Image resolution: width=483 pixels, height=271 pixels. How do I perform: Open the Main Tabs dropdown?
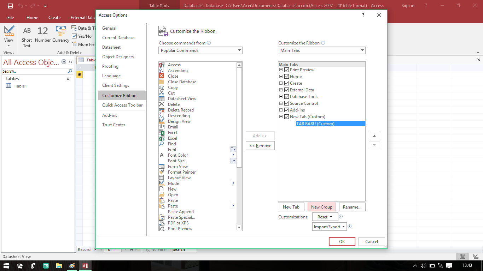(x=362, y=50)
